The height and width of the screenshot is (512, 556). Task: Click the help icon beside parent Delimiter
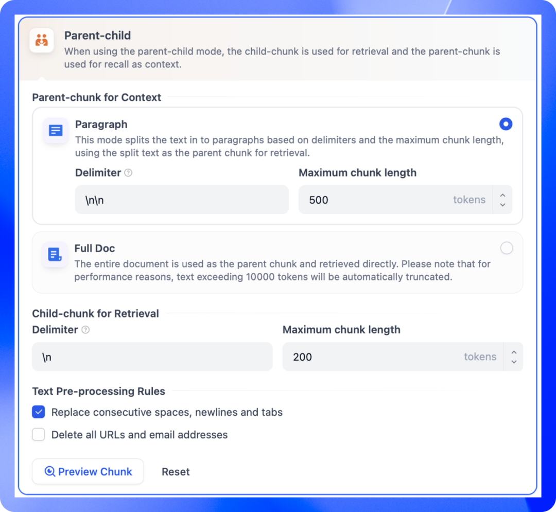pyautogui.click(x=128, y=173)
